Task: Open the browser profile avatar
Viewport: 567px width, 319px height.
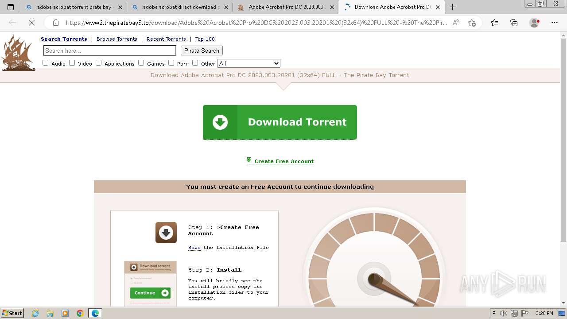Action: pos(534,23)
